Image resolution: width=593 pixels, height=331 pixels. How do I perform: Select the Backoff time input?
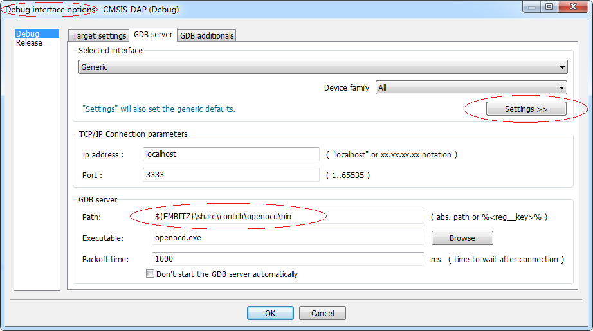[287, 259]
